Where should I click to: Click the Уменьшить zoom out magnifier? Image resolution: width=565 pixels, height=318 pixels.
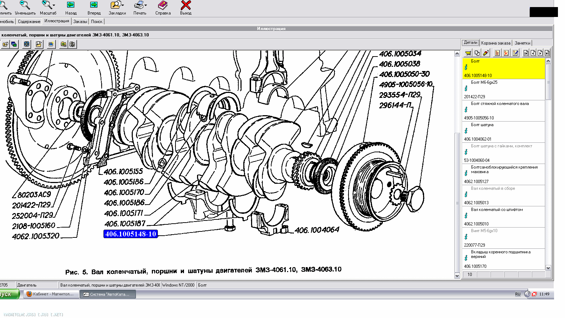tap(25, 5)
